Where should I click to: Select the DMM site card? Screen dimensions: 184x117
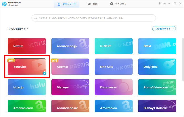[157, 46]
